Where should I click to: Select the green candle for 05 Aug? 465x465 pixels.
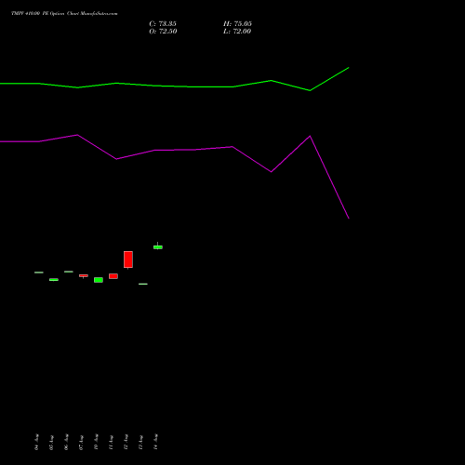[54, 280]
